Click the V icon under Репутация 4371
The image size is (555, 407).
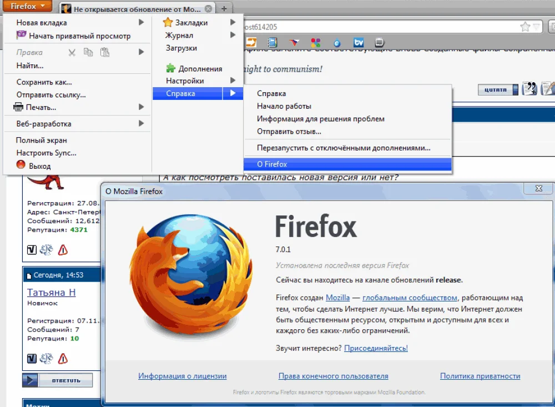pos(32,250)
